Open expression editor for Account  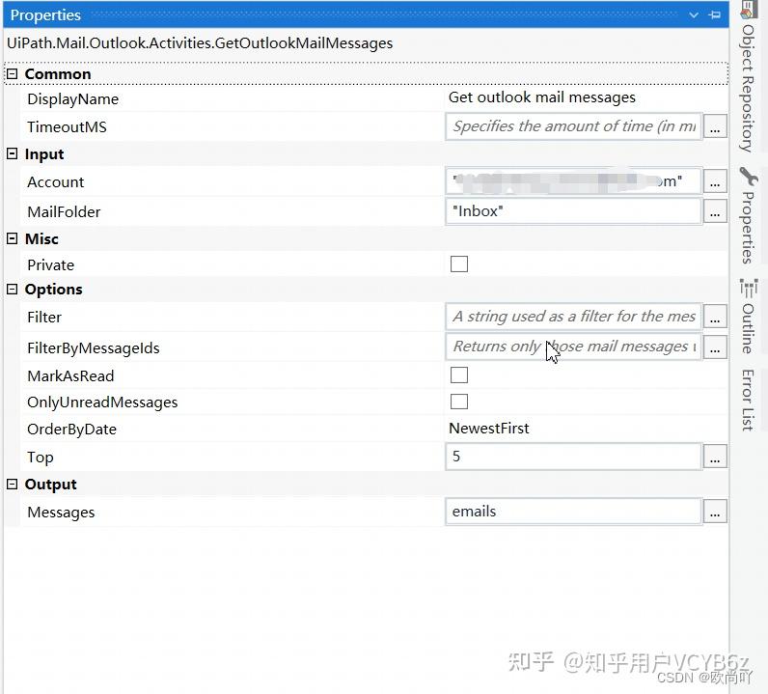coord(715,181)
